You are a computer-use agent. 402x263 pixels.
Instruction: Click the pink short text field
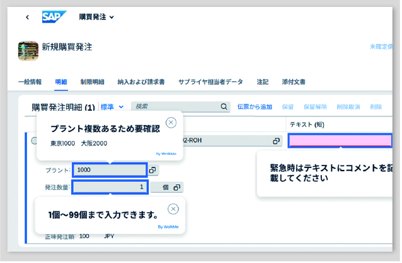tap(340, 140)
